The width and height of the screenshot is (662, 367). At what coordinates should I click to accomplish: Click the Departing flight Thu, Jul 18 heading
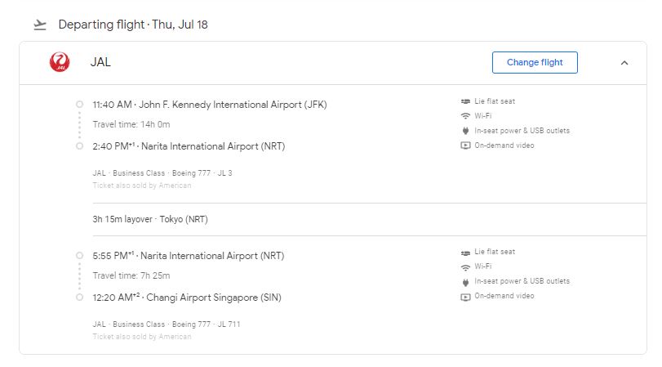[x=133, y=25]
